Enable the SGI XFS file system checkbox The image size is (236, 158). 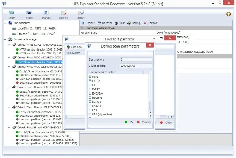click(x=90, y=102)
